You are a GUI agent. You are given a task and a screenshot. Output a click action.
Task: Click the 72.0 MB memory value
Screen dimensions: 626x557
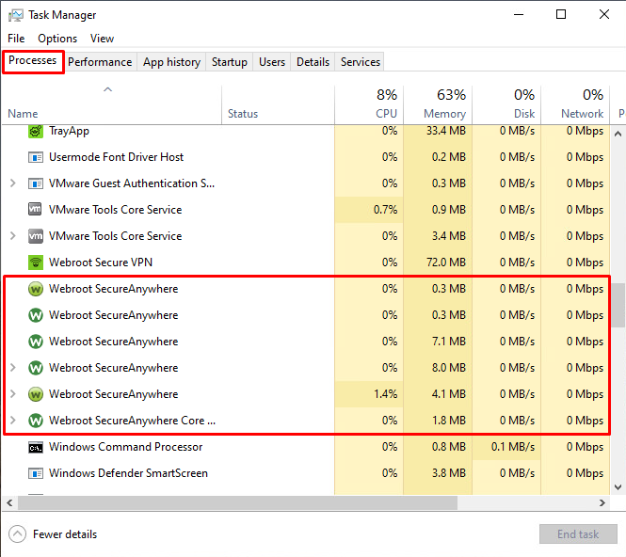coord(446,263)
